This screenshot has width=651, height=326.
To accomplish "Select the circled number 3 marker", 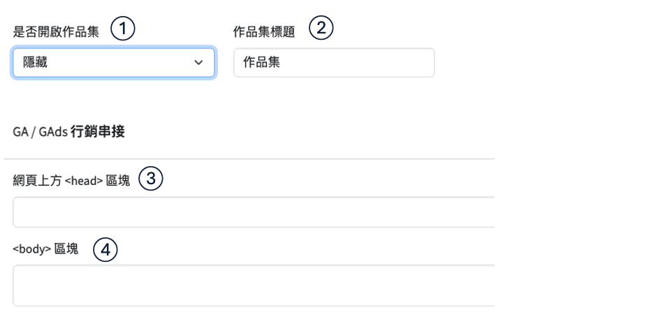I will (150, 179).
